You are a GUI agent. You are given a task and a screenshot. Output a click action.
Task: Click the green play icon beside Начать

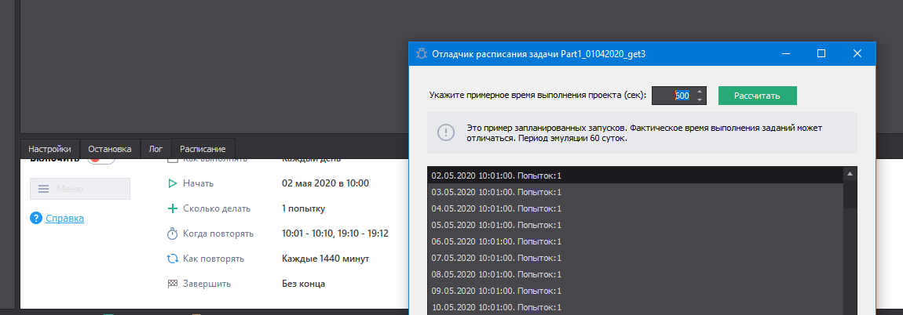click(173, 183)
